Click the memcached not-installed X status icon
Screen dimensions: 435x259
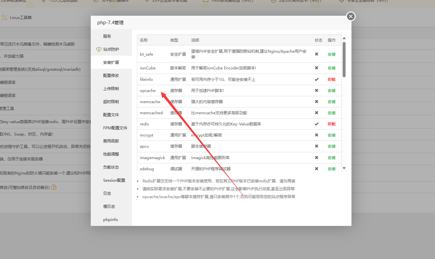click(x=316, y=113)
